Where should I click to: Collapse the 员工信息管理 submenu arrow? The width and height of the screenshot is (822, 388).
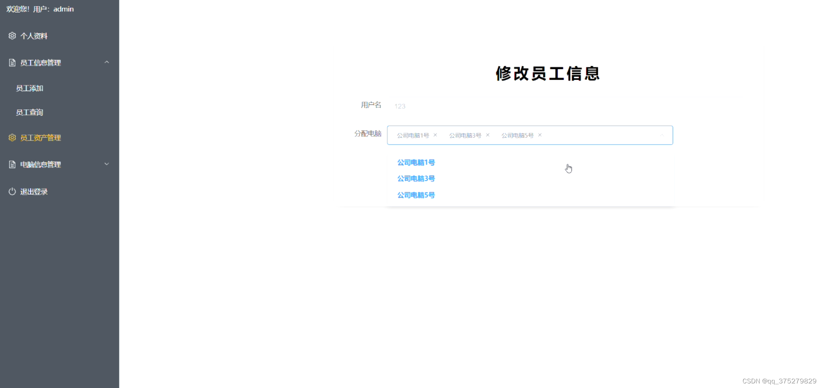click(x=107, y=62)
